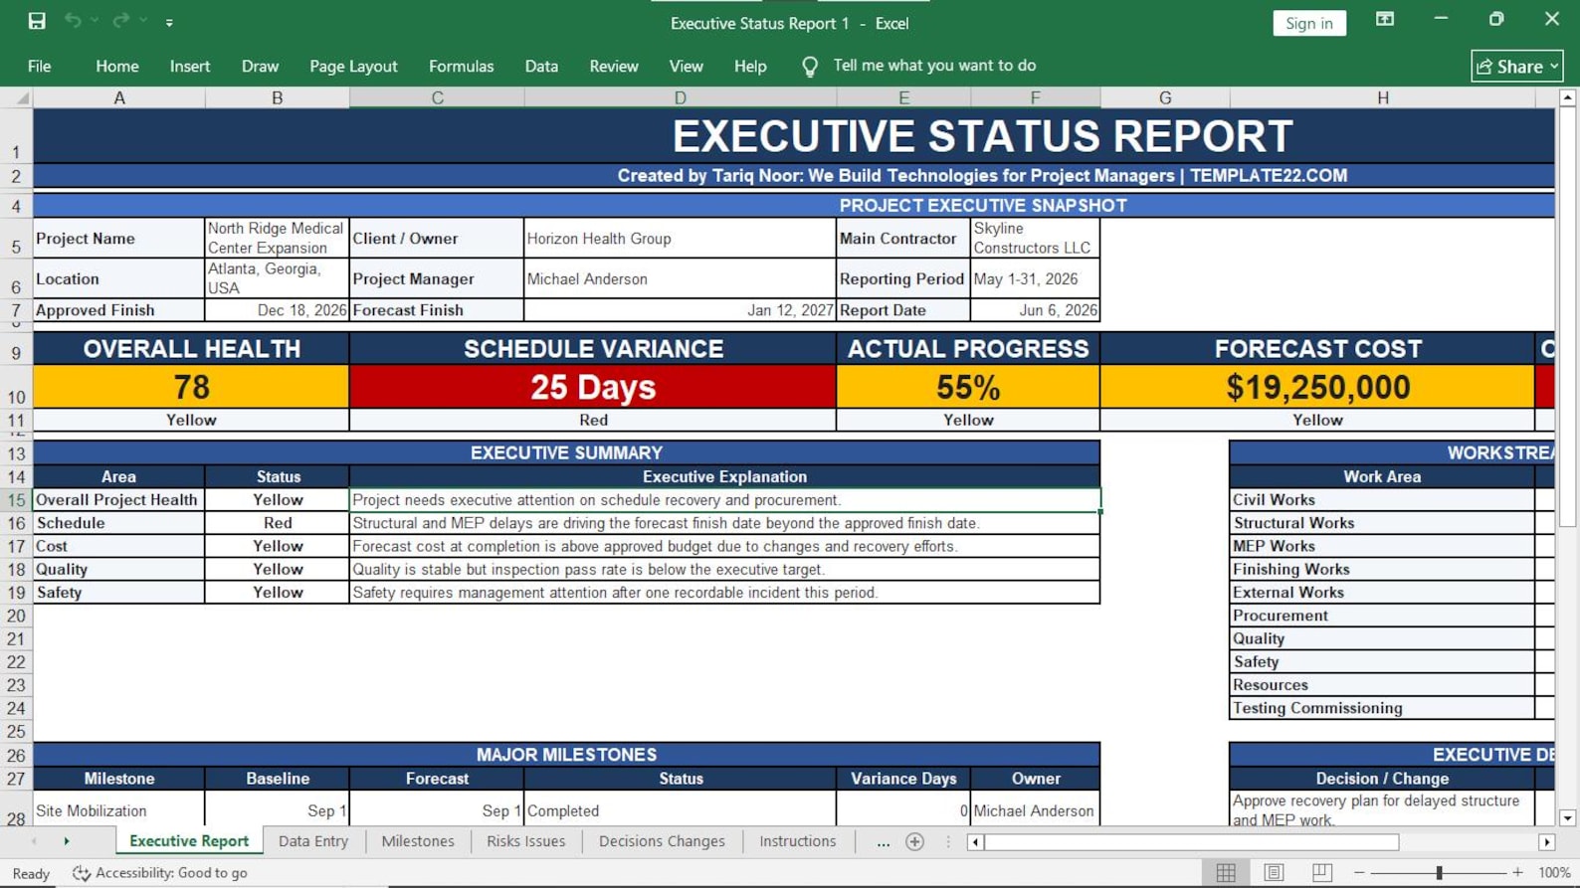Open Accessibility: Good to go checker
Image resolution: width=1580 pixels, height=888 pixels.
pyautogui.click(x=160, y=872)
